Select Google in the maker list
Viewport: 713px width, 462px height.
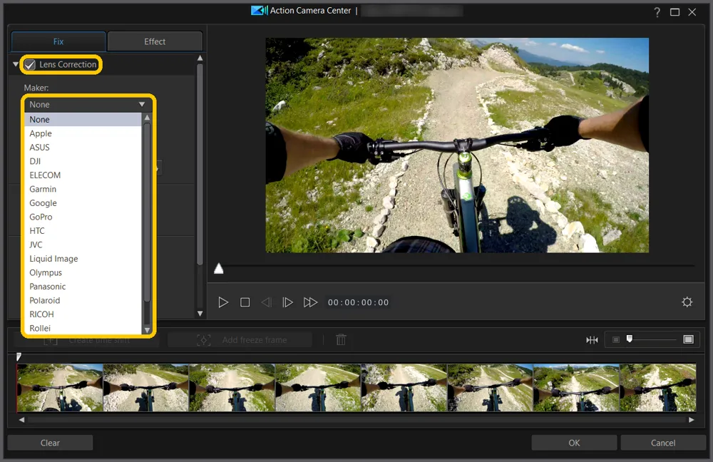[x=83, y=203]
